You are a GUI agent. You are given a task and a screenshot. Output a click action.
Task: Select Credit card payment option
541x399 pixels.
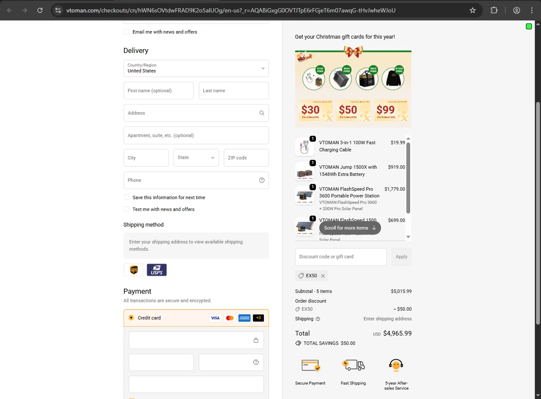[131, 318]
